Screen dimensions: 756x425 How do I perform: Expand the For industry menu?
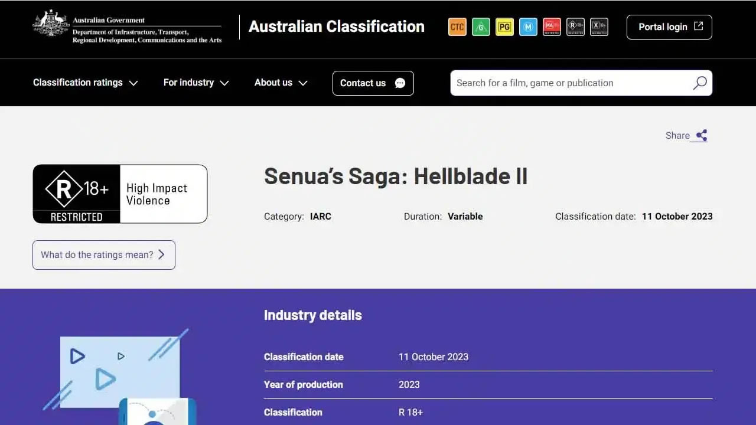point(196,83)
